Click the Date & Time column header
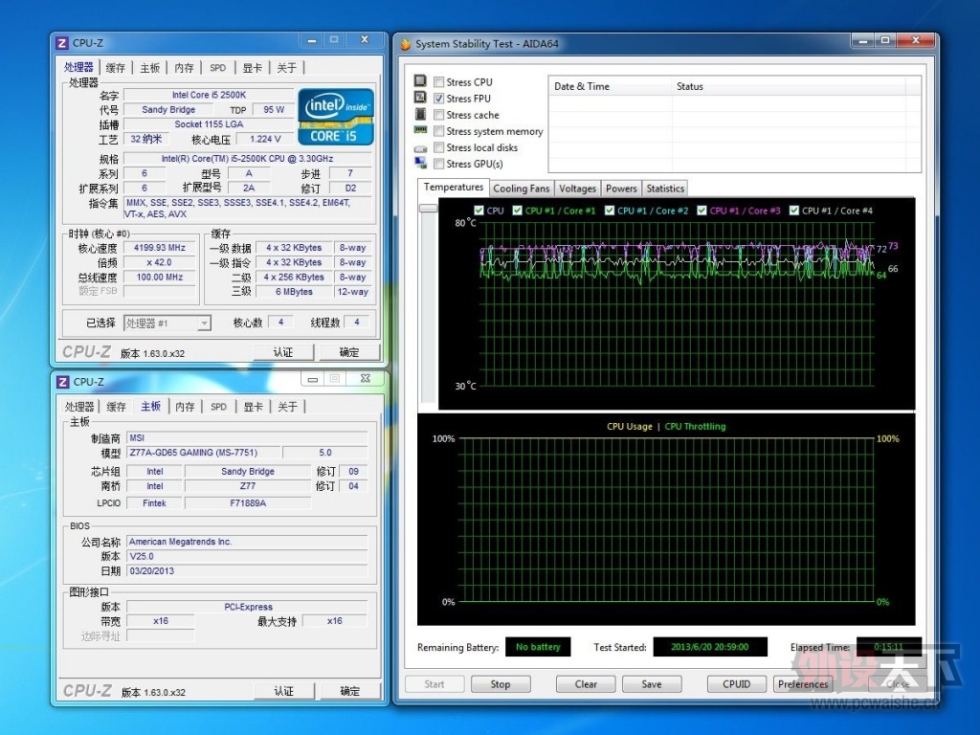Viewport: 980px width, 735px height. (610, 86)
